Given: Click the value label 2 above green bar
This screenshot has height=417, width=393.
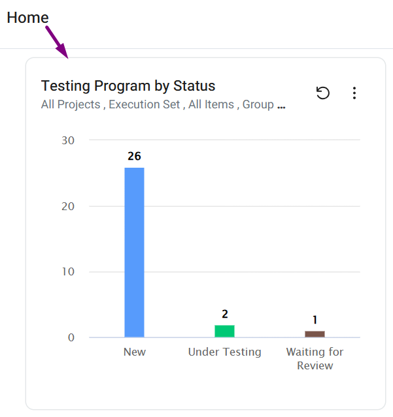Looking at the screenshot, I should click(225, 314).
